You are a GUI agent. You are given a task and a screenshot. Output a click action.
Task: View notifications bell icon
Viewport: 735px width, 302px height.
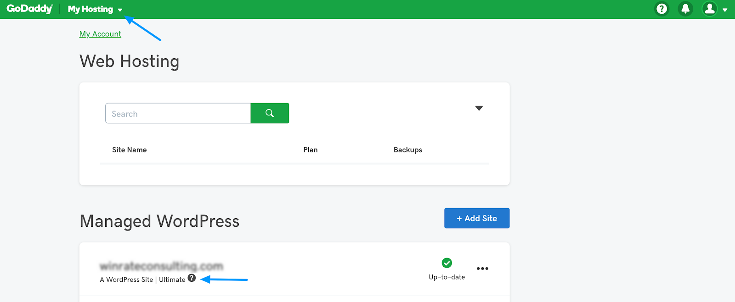tap(685, 9)
